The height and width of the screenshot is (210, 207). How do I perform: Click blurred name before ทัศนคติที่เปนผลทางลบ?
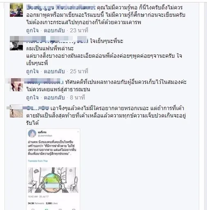45,82
